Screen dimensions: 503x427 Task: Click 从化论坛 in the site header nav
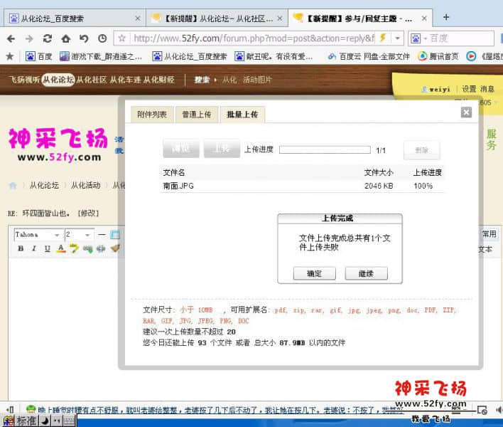tap(58, 80)
